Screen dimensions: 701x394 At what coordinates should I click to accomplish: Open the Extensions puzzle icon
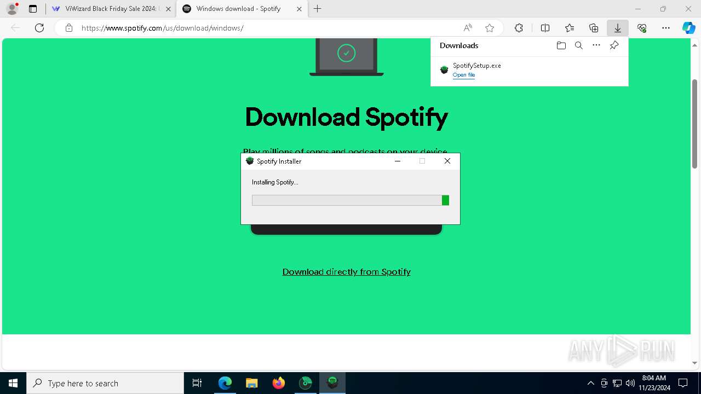click(x=519, y=28)
